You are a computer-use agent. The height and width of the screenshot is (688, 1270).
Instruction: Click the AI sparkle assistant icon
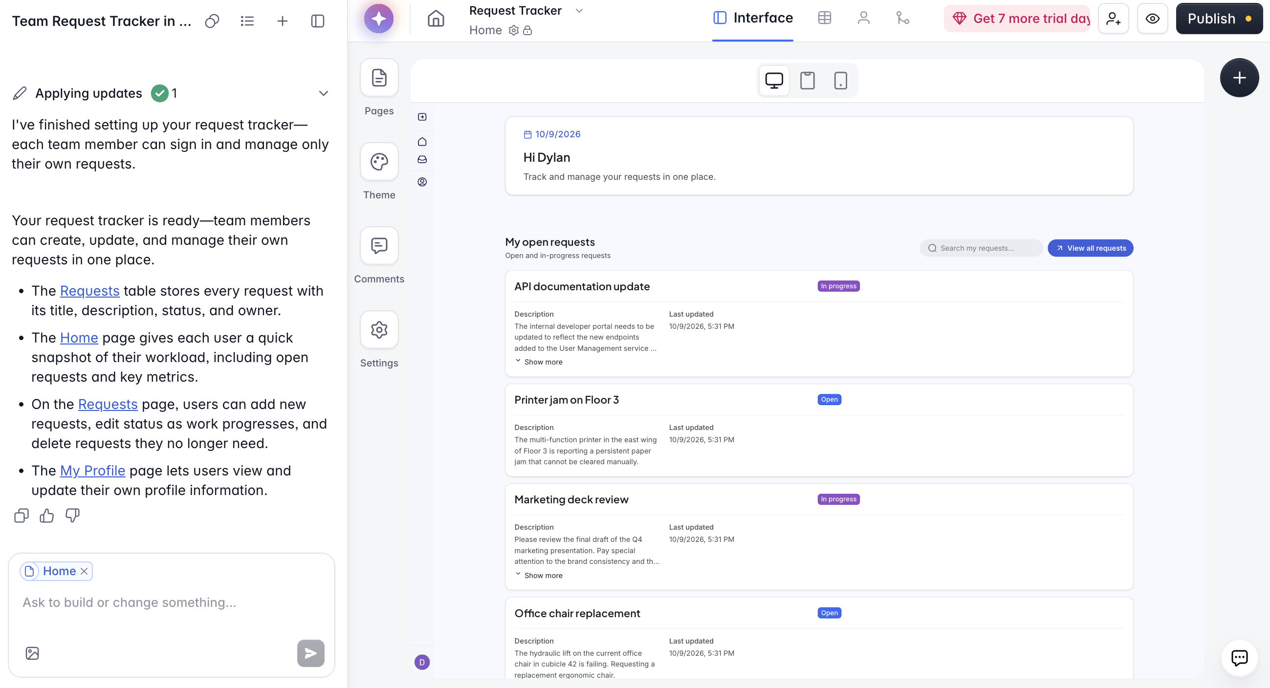click(379, 19)
